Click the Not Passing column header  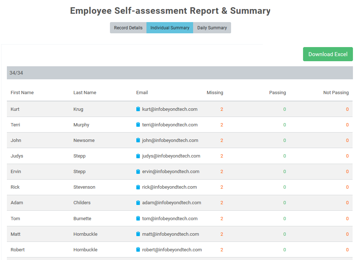[336, 93]
